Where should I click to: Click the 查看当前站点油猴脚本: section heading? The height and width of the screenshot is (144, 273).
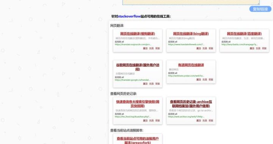coord(127,130)
